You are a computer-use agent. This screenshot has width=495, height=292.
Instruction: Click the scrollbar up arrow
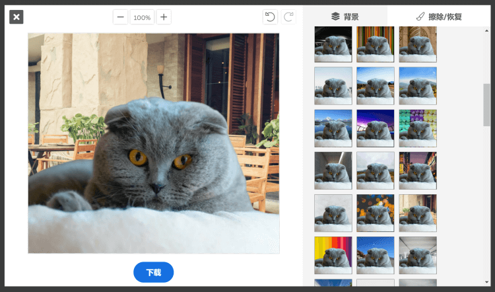point(486,30)
